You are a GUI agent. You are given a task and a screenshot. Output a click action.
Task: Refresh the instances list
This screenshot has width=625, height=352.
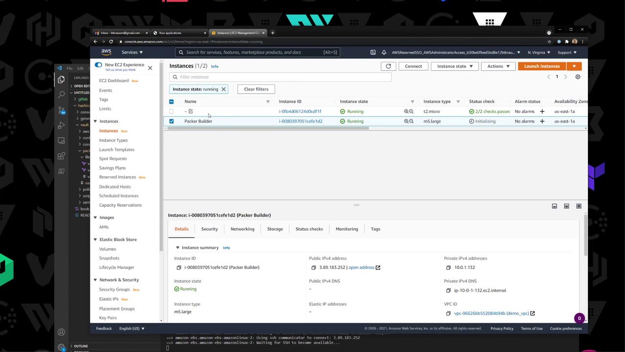[388, 66]
